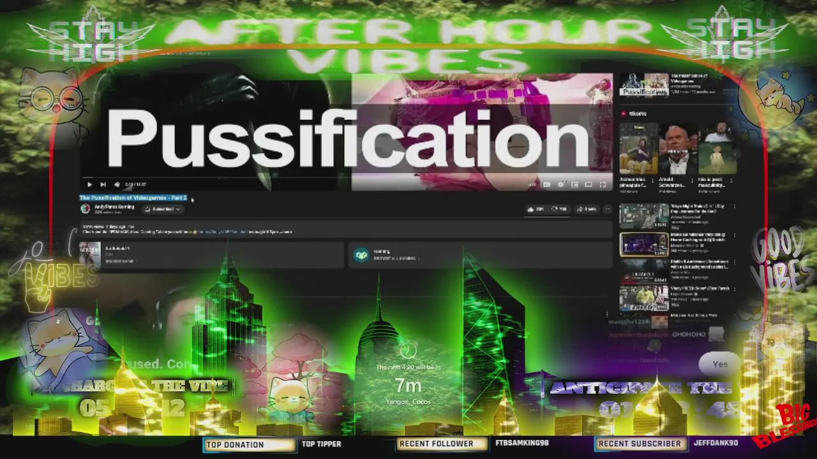Image resolution: width=817 pixels, height=459 pixels.
Task: Open the Tokyo Night sidebar video thumbnail
Action: pyautogui.click(x=644, y=217)
